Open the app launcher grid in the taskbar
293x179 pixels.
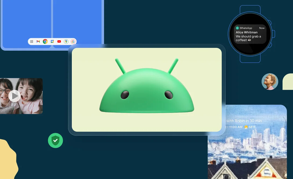pyautogui.click(x=31, y=41)
